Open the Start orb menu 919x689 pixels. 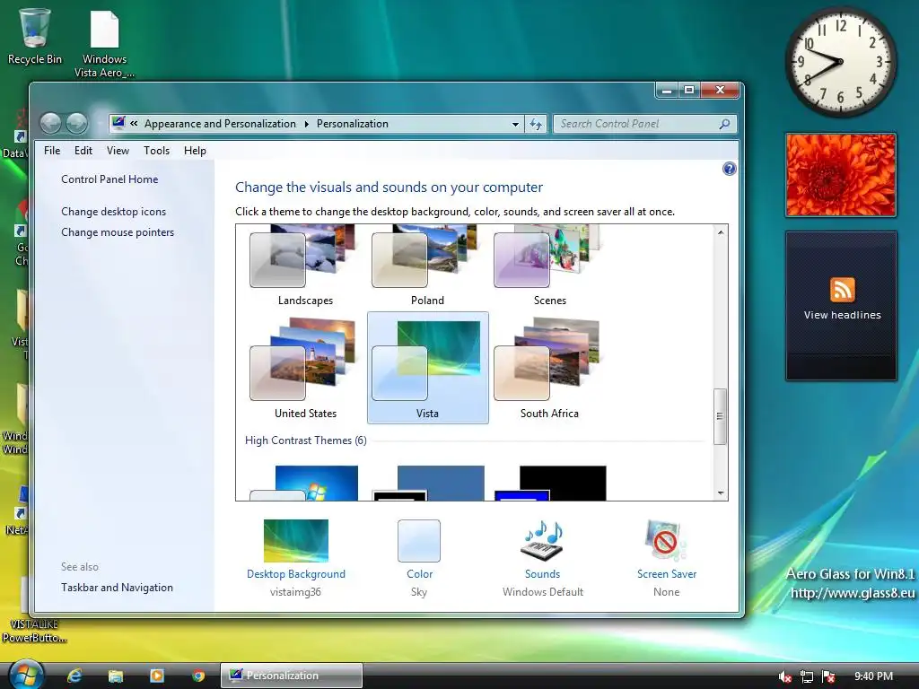(26, 675)
